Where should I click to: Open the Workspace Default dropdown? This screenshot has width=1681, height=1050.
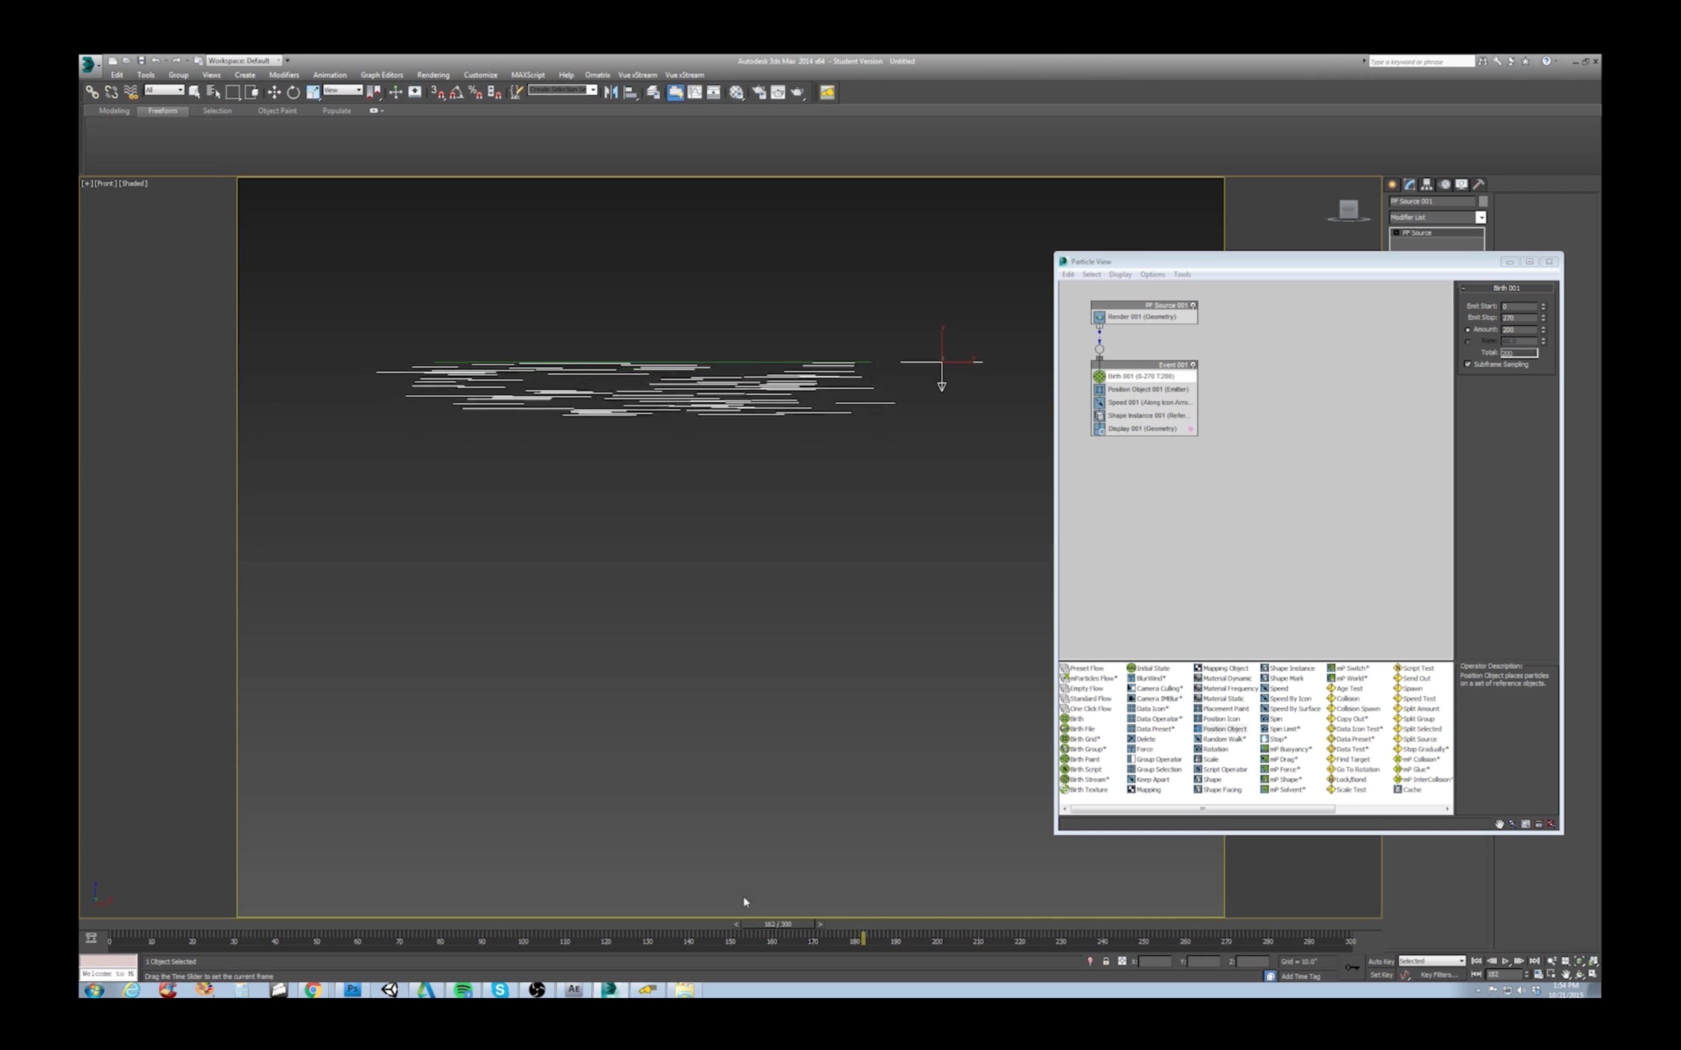[x=244, y=60]
